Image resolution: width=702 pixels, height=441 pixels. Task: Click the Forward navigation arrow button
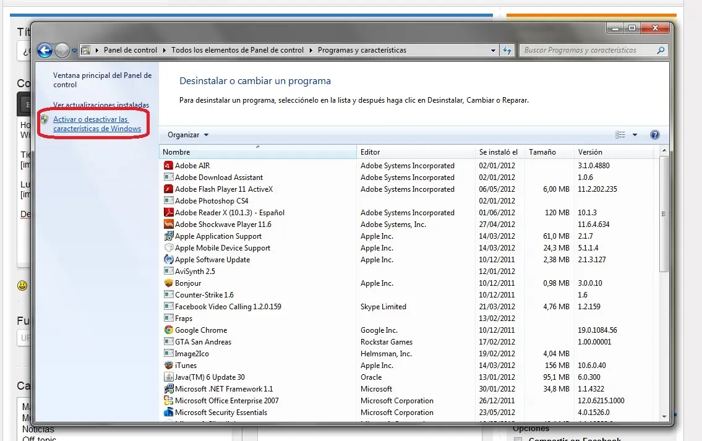(x=62, y=50)
